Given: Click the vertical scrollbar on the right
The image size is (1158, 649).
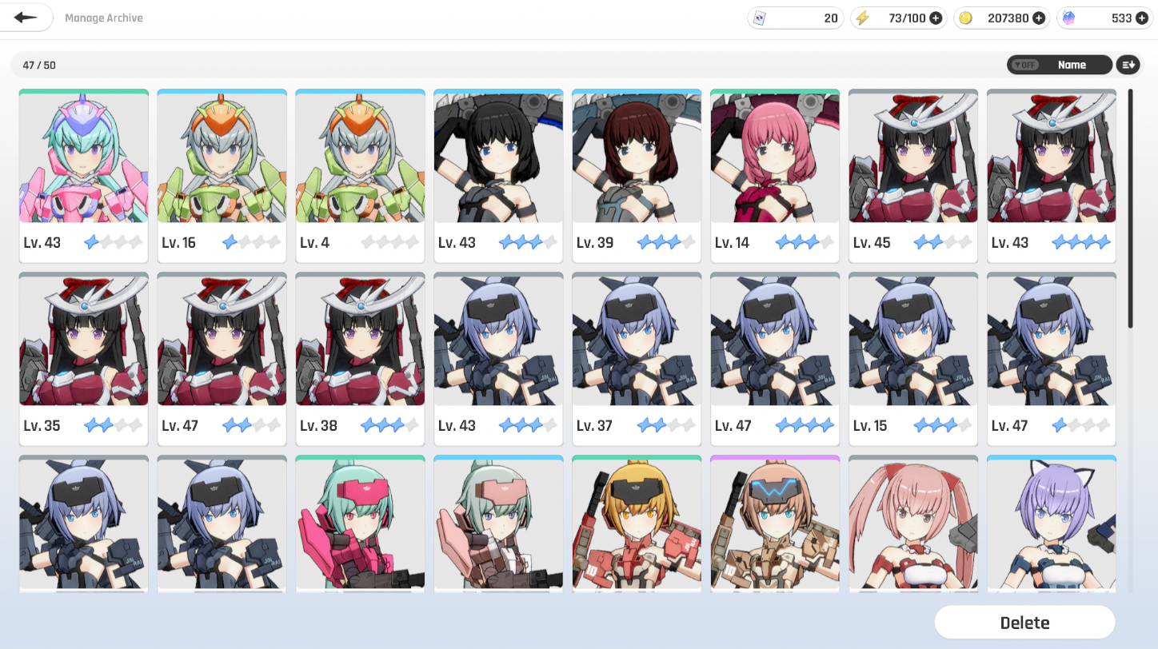Looking at the screenshot, I should tap(1130, 208).
